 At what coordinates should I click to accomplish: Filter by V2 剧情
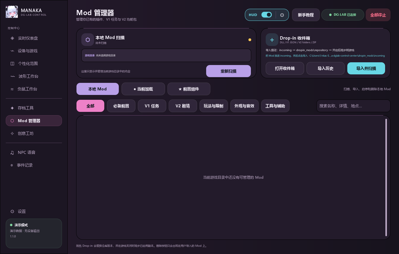(183, 106)
